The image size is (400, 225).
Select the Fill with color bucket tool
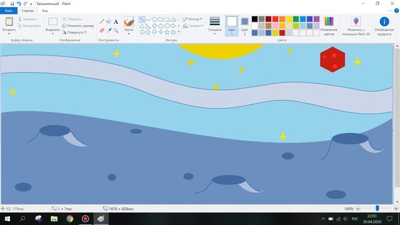tap(109, 22)
